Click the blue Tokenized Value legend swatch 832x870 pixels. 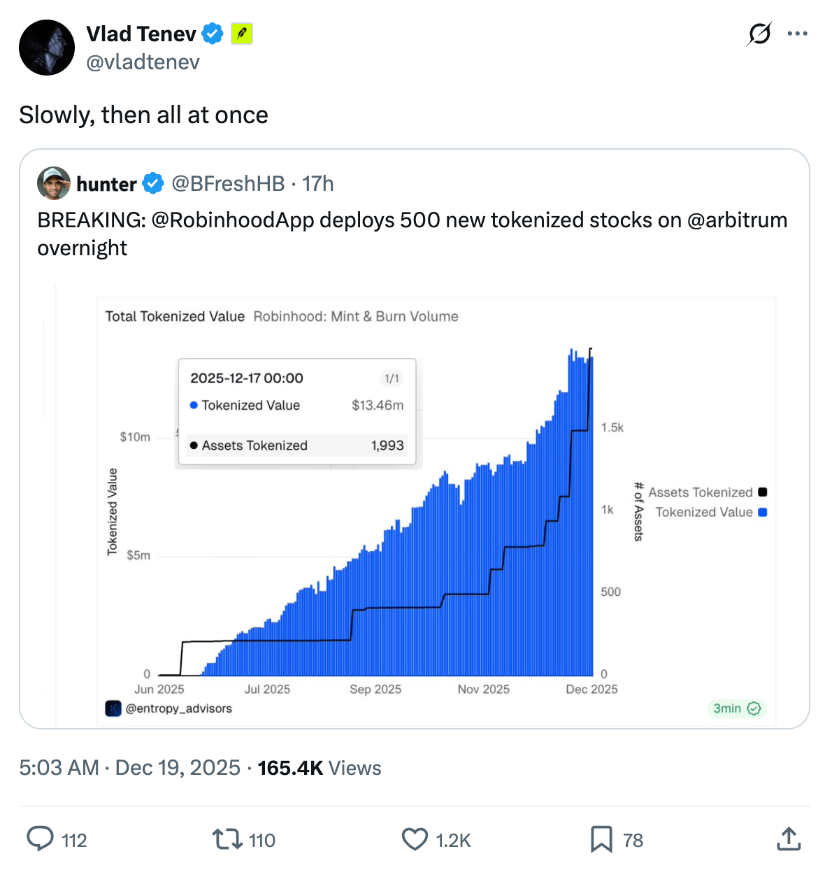763,512
